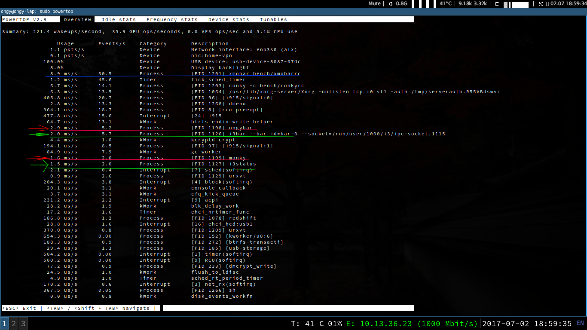The height and width of the screenshot is (330, 587).
Task: Click the 2017-07-02 18:59:35 date in bottom bar
Action: (x=527, y=324)
